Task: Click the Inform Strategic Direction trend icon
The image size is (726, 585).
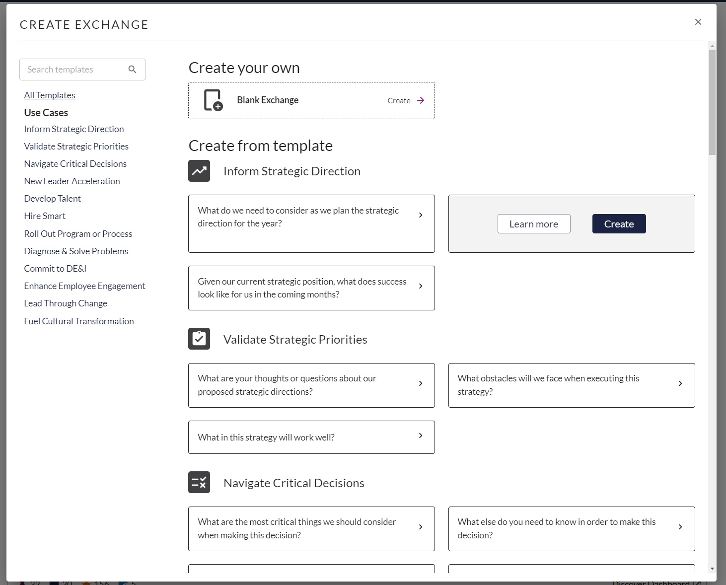Action: coord(199,171)
